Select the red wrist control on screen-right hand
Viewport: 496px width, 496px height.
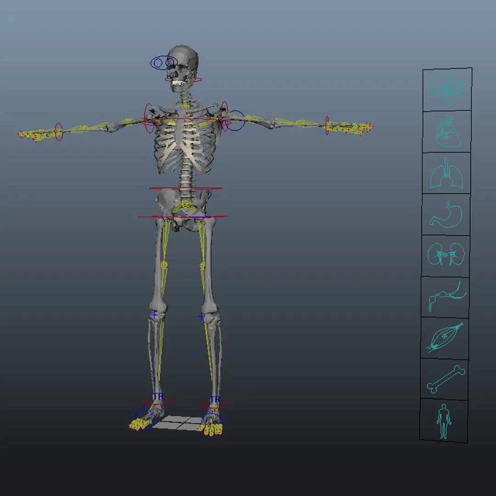tap(327, 125)
